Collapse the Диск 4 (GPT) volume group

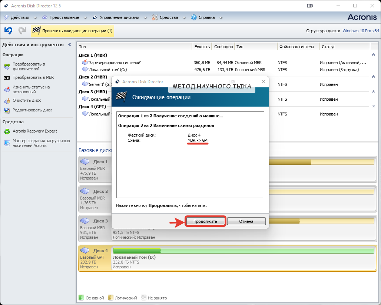374,106
